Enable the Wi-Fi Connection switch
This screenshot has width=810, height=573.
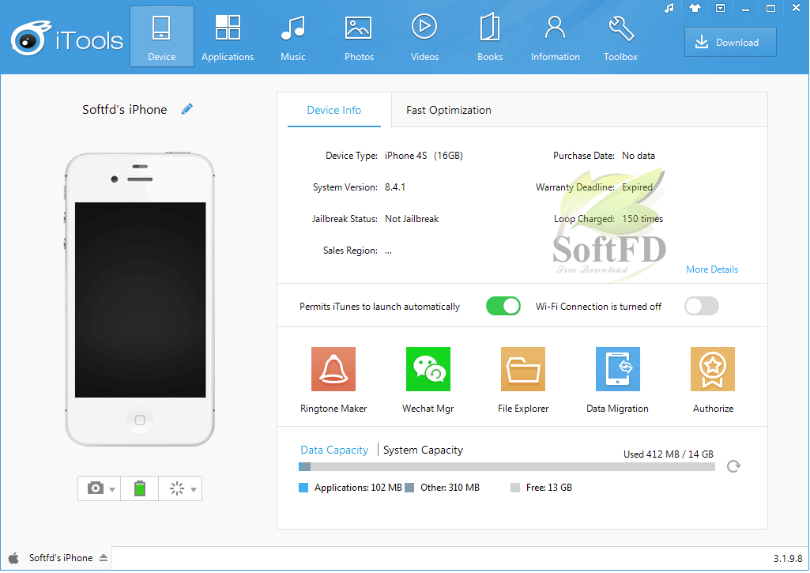(702, 307)
